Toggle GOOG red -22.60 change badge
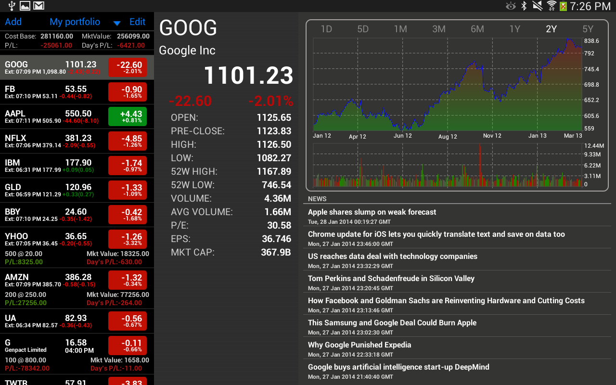616x385 pixels. pos(128,67)
